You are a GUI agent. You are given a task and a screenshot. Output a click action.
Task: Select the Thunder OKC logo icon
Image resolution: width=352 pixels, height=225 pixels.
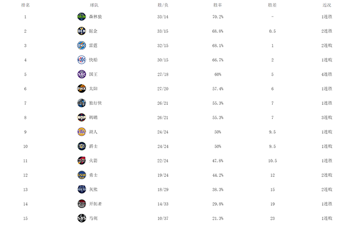82,46
